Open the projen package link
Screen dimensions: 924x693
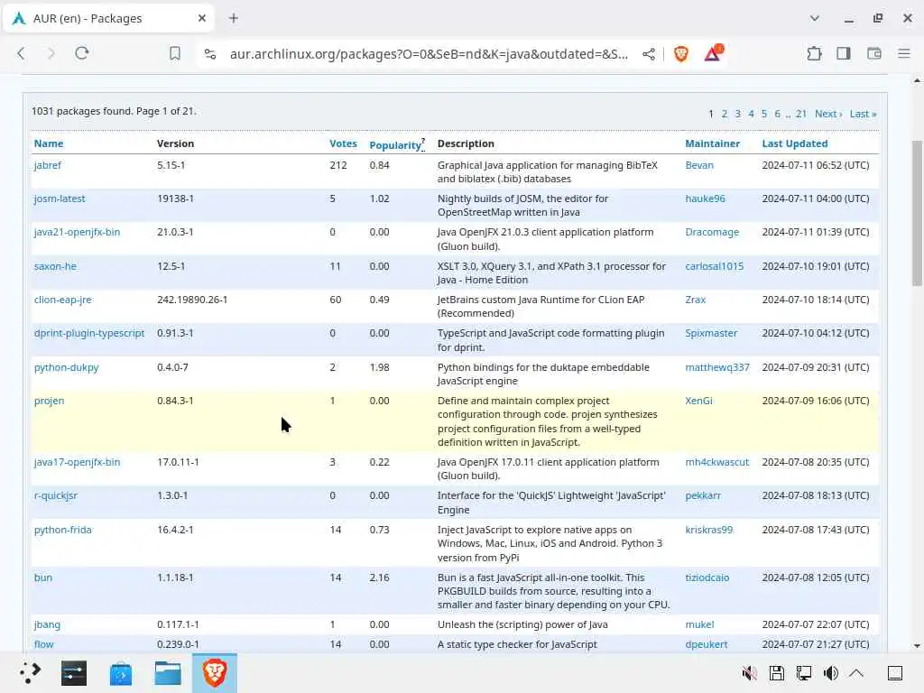tap(49, 402)
